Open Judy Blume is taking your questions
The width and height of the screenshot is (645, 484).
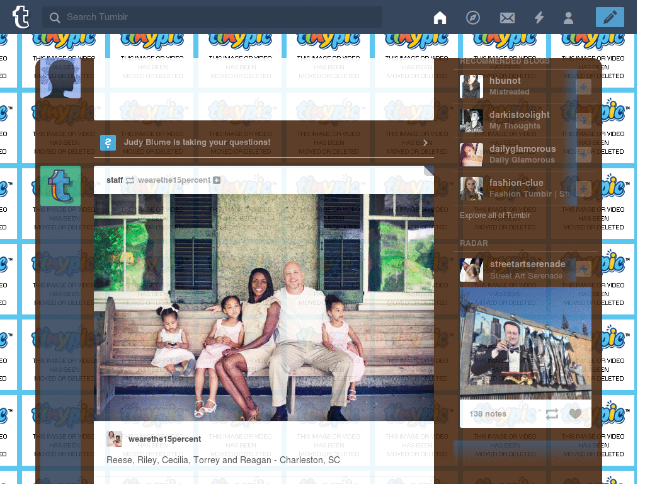pos(197,142)
